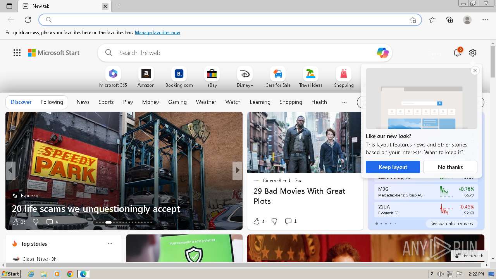
Task: Open the Microsoft 365 quick link
Action: click(x=113, y=77)
